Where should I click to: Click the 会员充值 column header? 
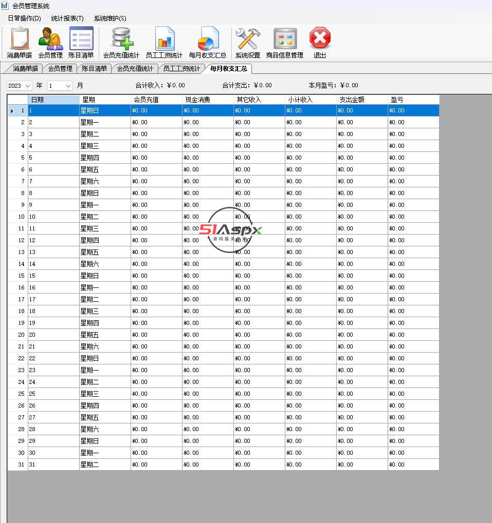coord(156,100)
